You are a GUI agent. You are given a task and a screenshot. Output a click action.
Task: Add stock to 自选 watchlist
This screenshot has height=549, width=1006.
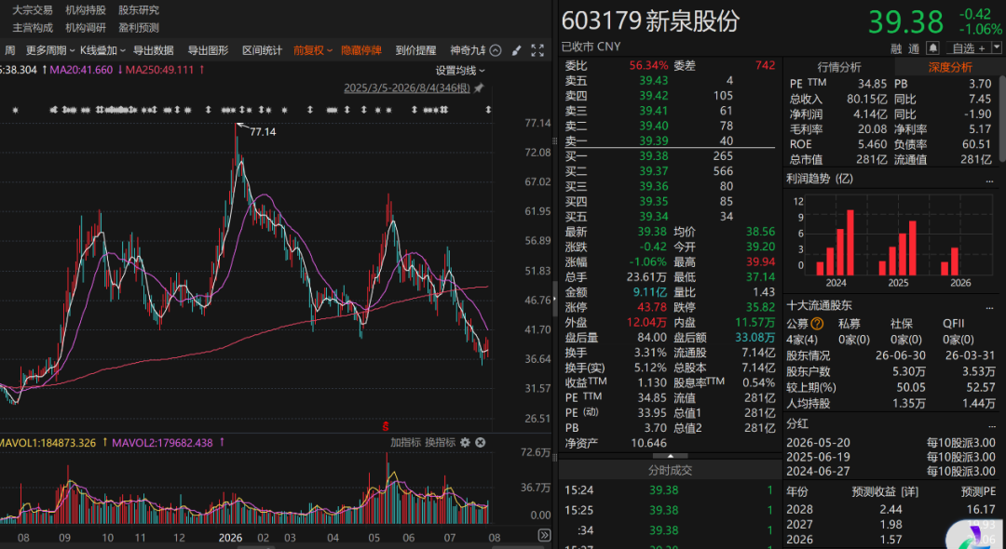coord(967,48)
